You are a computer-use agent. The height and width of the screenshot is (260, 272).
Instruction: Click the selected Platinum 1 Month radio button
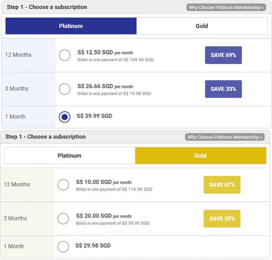(65, 117)
